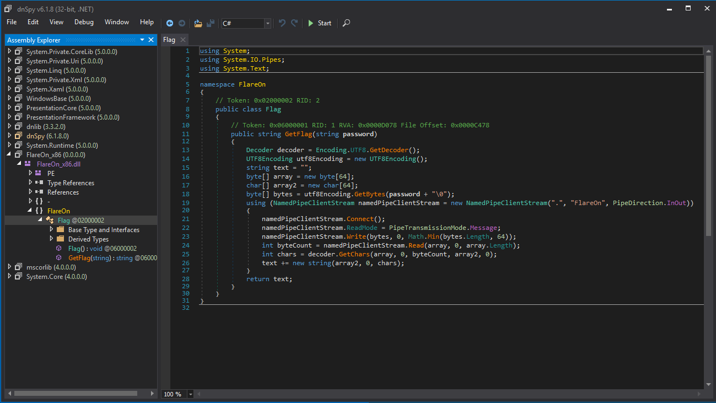Close the Flag document tab
Viewport: 716px width, 403px height.
183,40
